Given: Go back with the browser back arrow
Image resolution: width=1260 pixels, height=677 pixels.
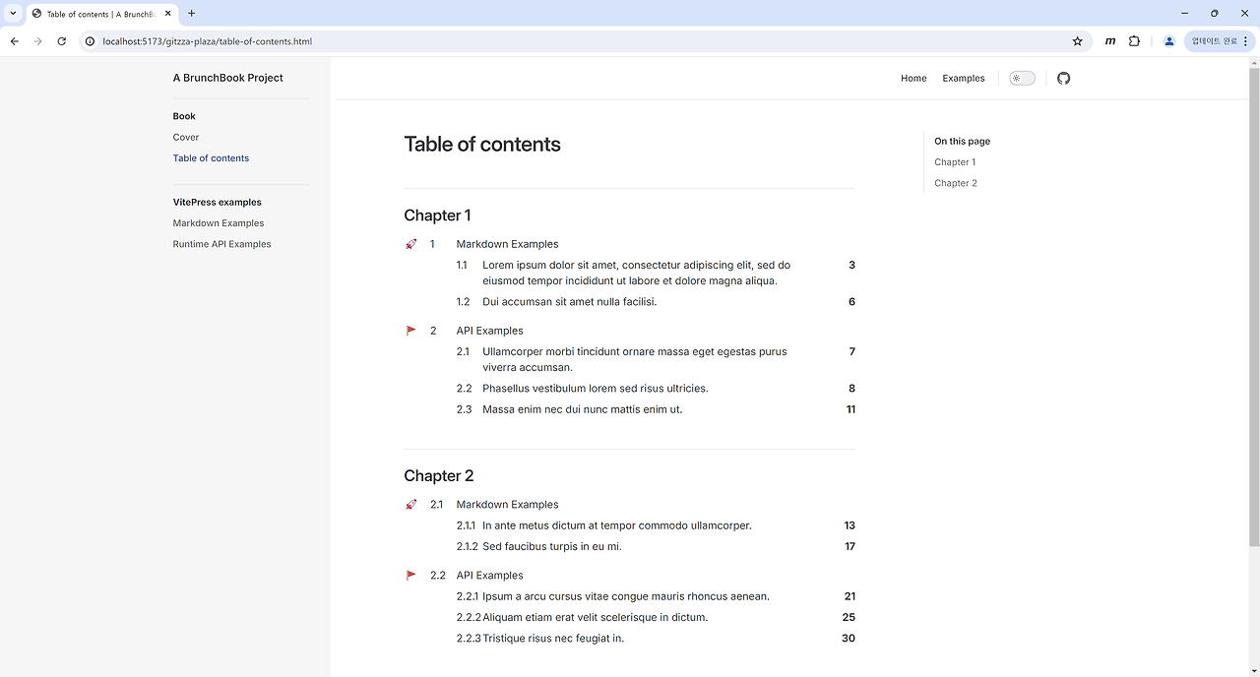Looking at the screenshot, I should click(x=15, y=41).
